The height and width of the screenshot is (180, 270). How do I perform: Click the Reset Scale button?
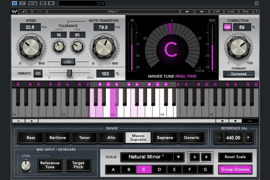[x=235, y=157]
